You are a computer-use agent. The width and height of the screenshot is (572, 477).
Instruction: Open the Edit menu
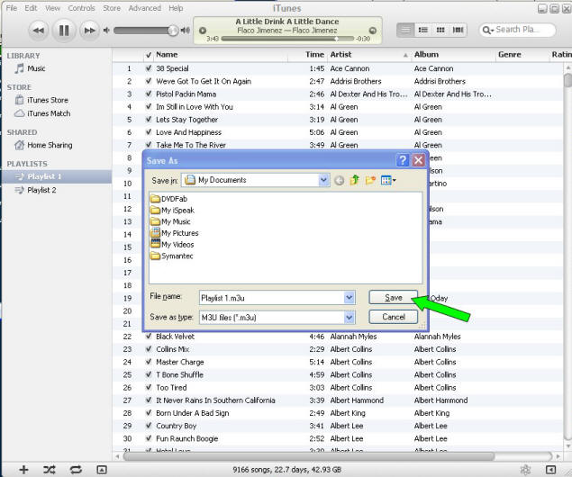click(31, 8)
